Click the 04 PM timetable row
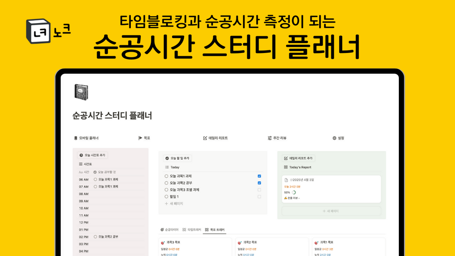 111,251
